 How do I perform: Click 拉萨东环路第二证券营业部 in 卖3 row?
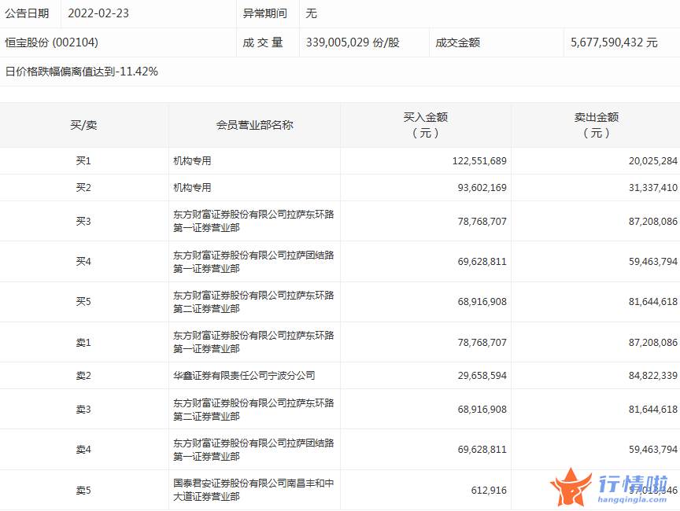[x=253, y=410]
